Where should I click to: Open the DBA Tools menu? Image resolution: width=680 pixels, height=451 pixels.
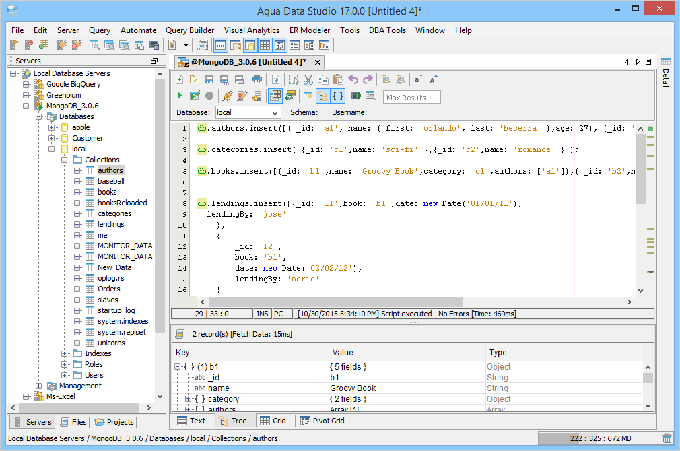pyautogui.click(x=387, y=30)
